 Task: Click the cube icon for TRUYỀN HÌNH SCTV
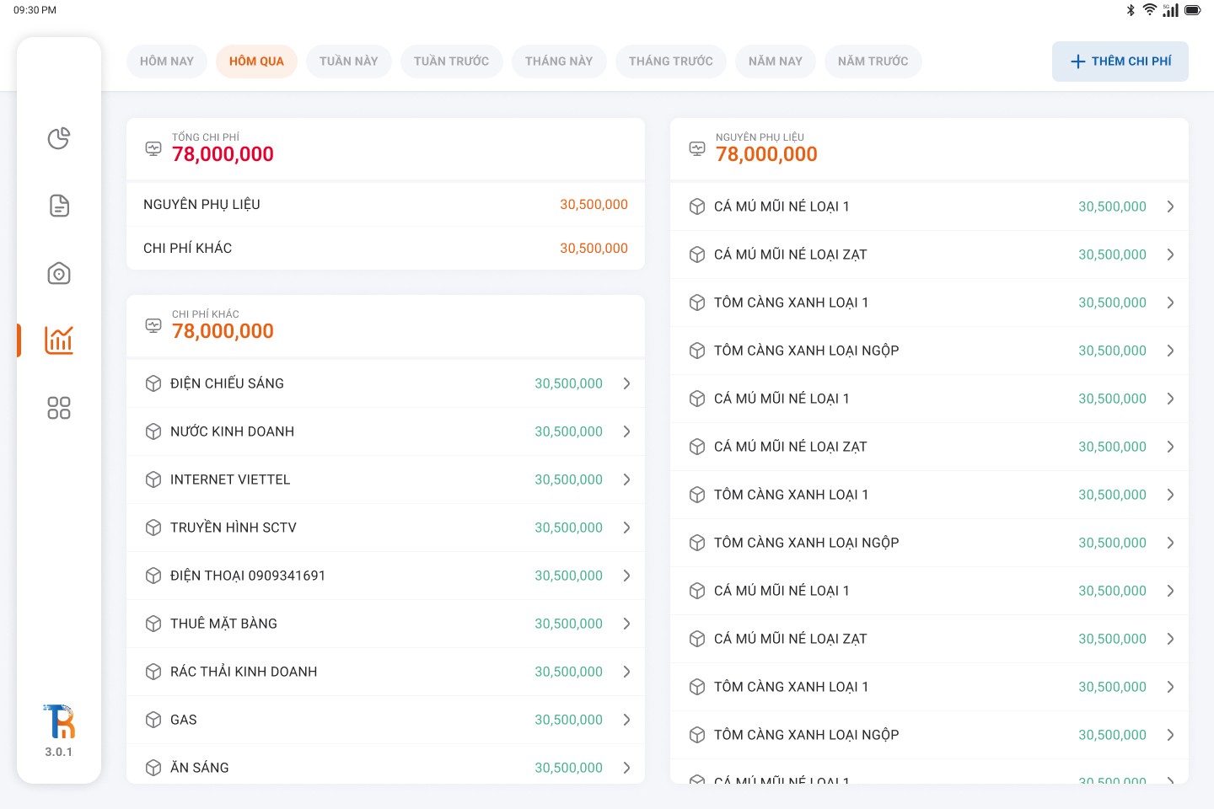[x=153, y=528]
